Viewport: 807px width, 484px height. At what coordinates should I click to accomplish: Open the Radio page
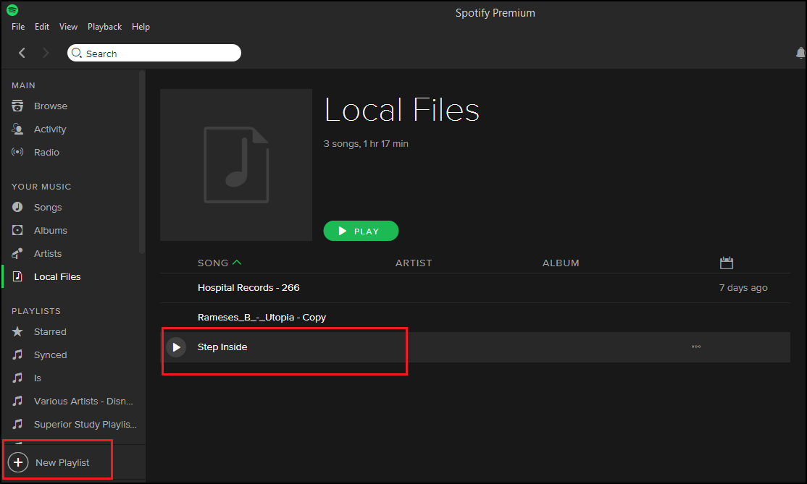pyautogui.click(x=46, y=152)
